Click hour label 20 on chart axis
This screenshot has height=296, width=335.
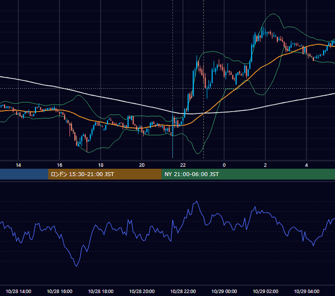click(x=142, y=165)
